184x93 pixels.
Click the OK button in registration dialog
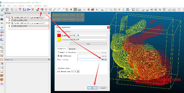click(x=92, y=88)
